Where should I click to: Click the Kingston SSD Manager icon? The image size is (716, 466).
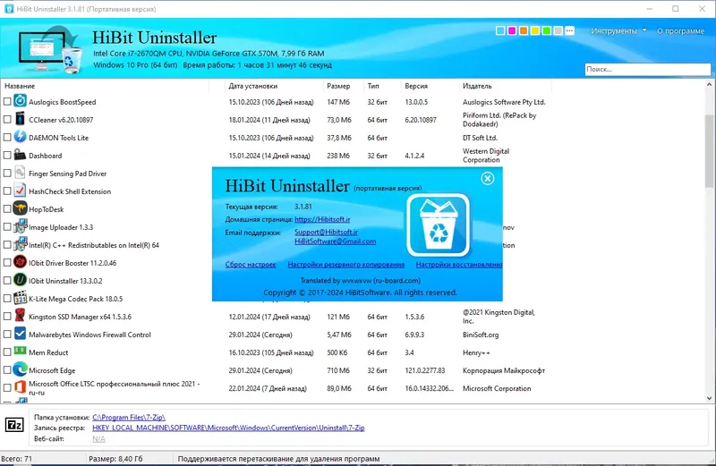tap(20, 316)
